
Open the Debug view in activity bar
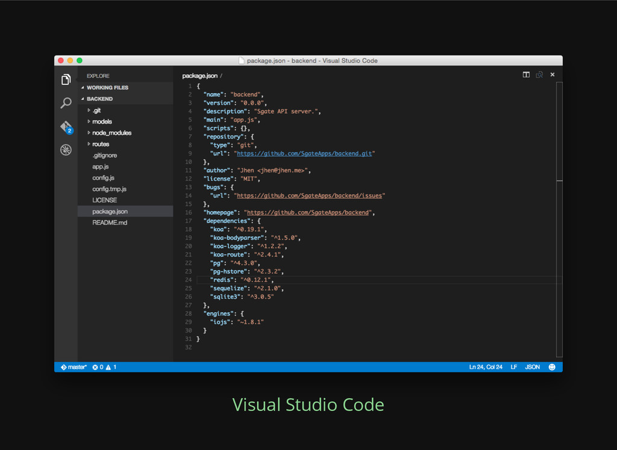click(66, 150)
